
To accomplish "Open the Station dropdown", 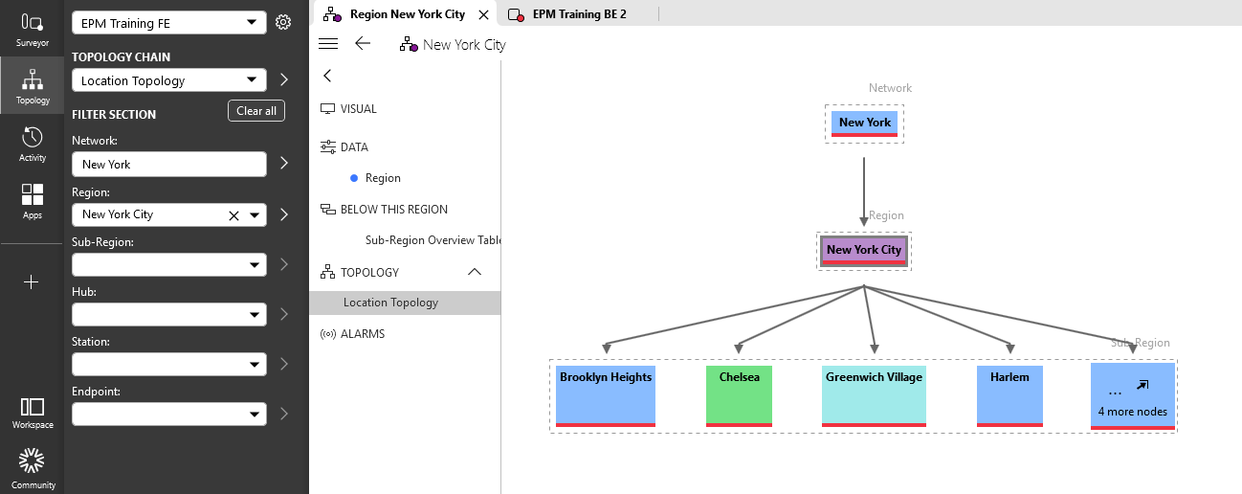I will [x=169, y=364].
